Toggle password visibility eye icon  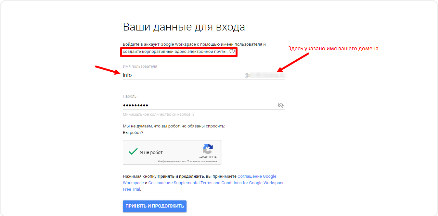coord(281,105)
